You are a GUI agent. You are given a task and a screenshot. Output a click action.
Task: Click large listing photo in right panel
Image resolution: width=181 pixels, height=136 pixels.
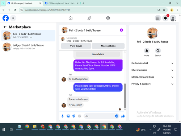152,33
